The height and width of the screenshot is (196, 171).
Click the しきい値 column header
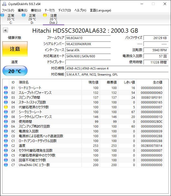coord(127,82)
